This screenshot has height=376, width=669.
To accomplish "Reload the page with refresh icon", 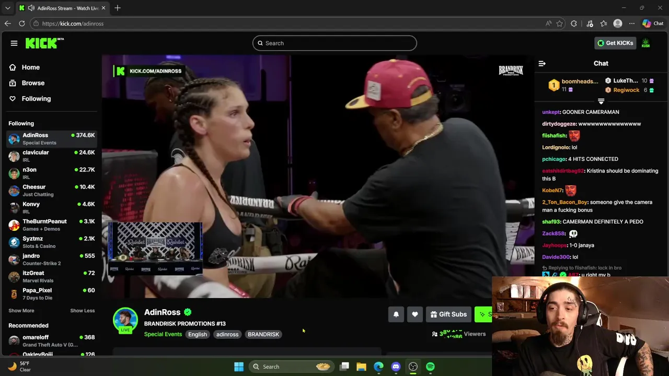I will pos(22,23).
